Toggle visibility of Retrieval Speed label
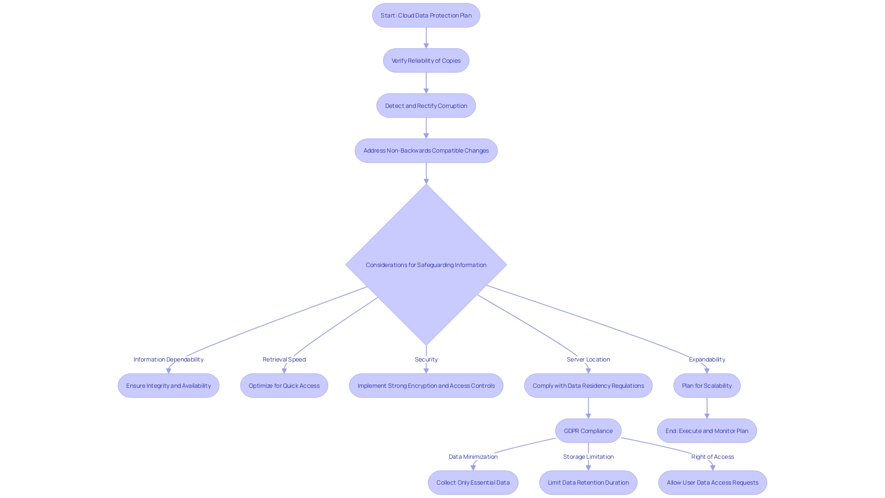 pos(284,359)
